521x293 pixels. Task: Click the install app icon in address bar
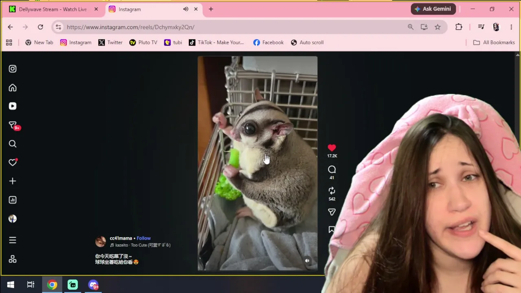424,27
